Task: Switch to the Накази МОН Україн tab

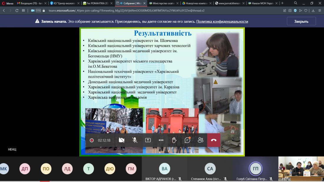Action: pos(263,3)
